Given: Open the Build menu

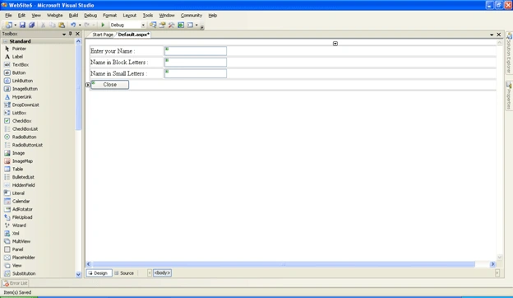Looking at the screenshot, I should 73,16.
